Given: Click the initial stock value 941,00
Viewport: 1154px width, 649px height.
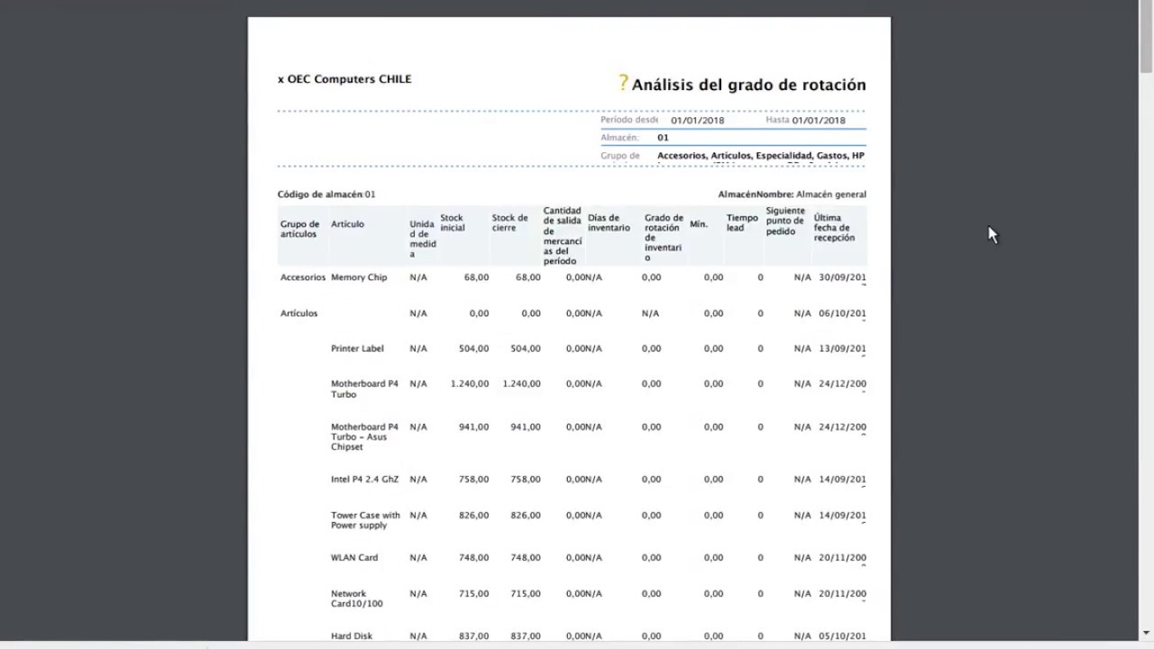Looking at the screenshot, I should pos(474,426).
